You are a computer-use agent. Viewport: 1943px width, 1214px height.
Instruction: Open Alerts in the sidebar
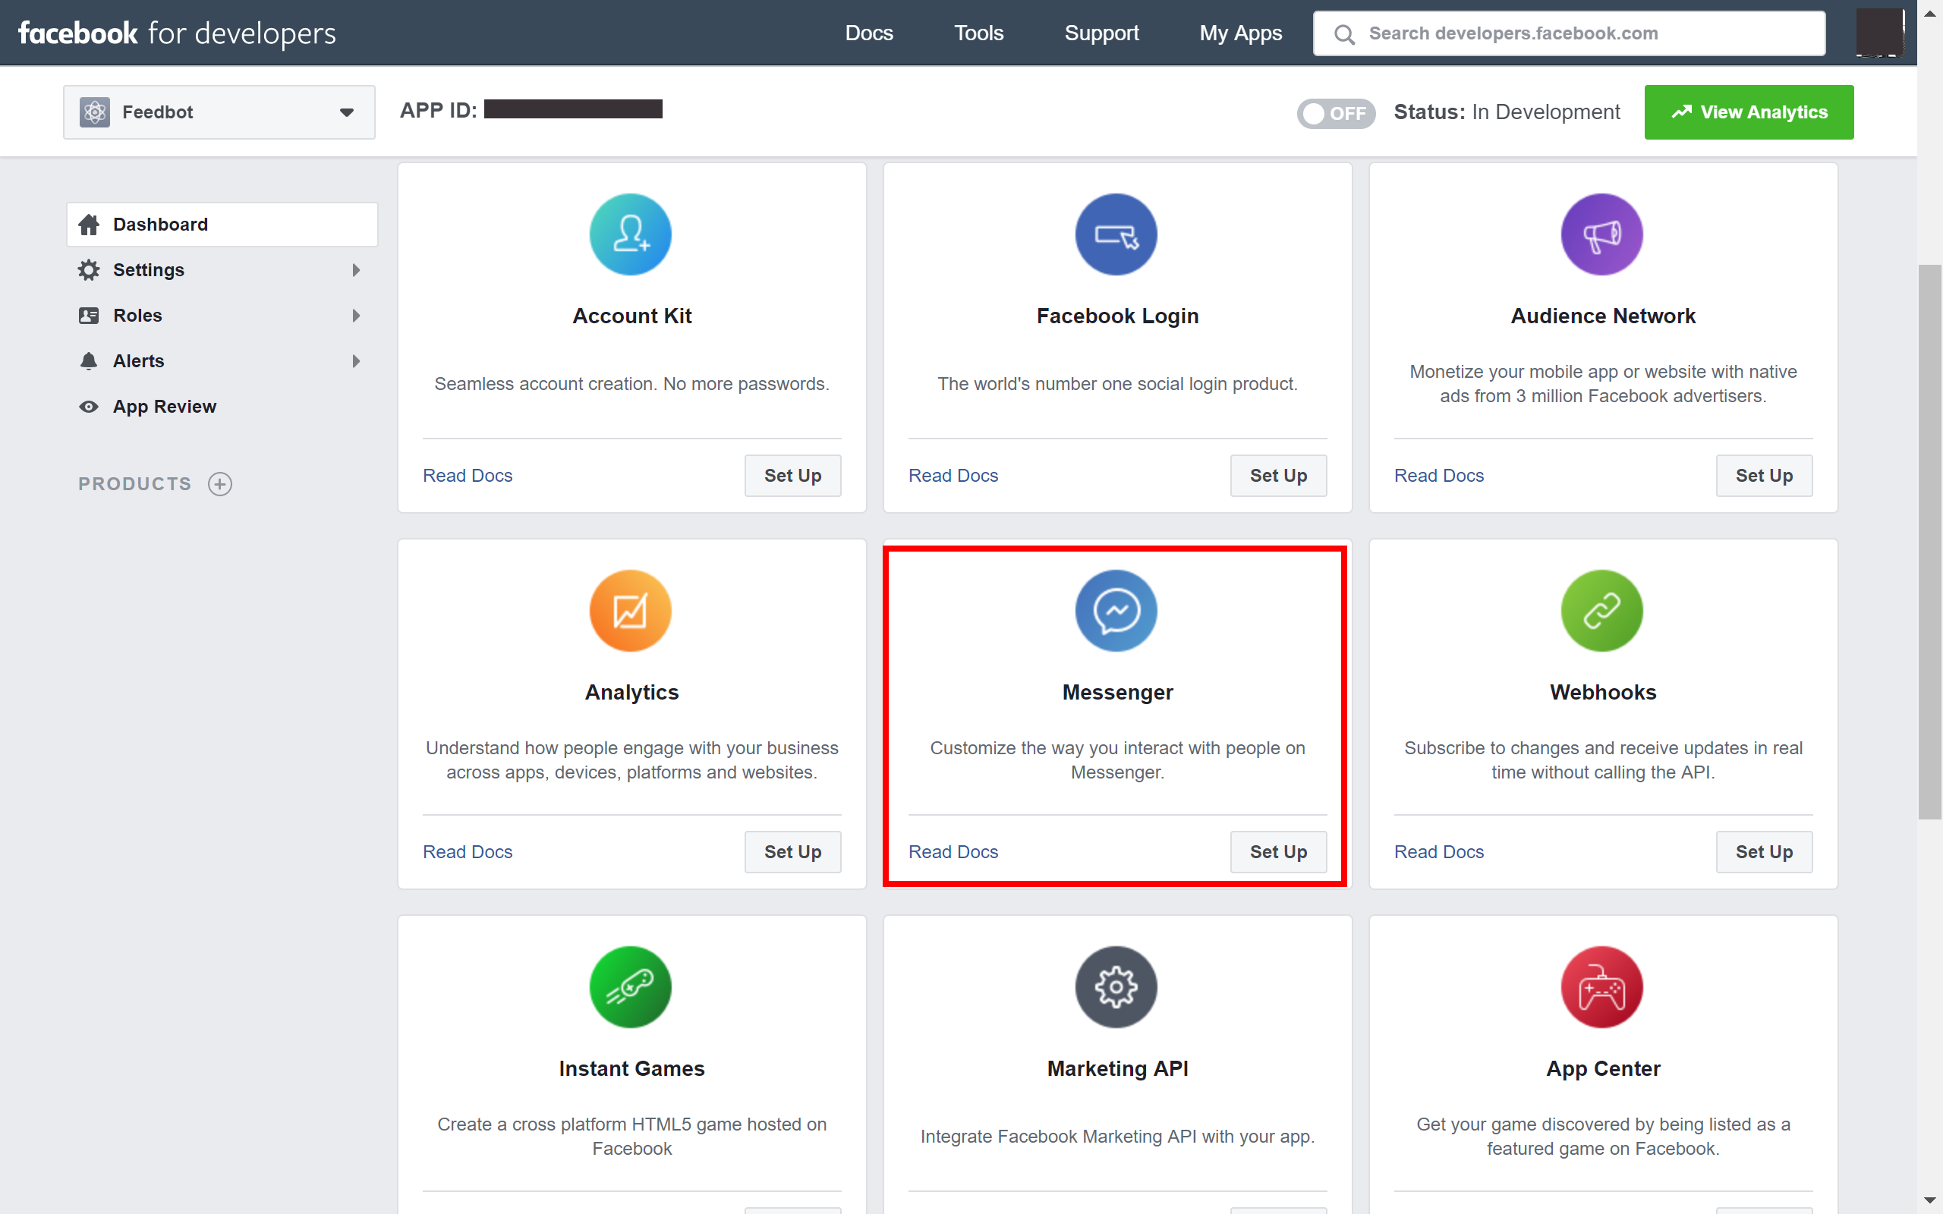coord(222,361)
